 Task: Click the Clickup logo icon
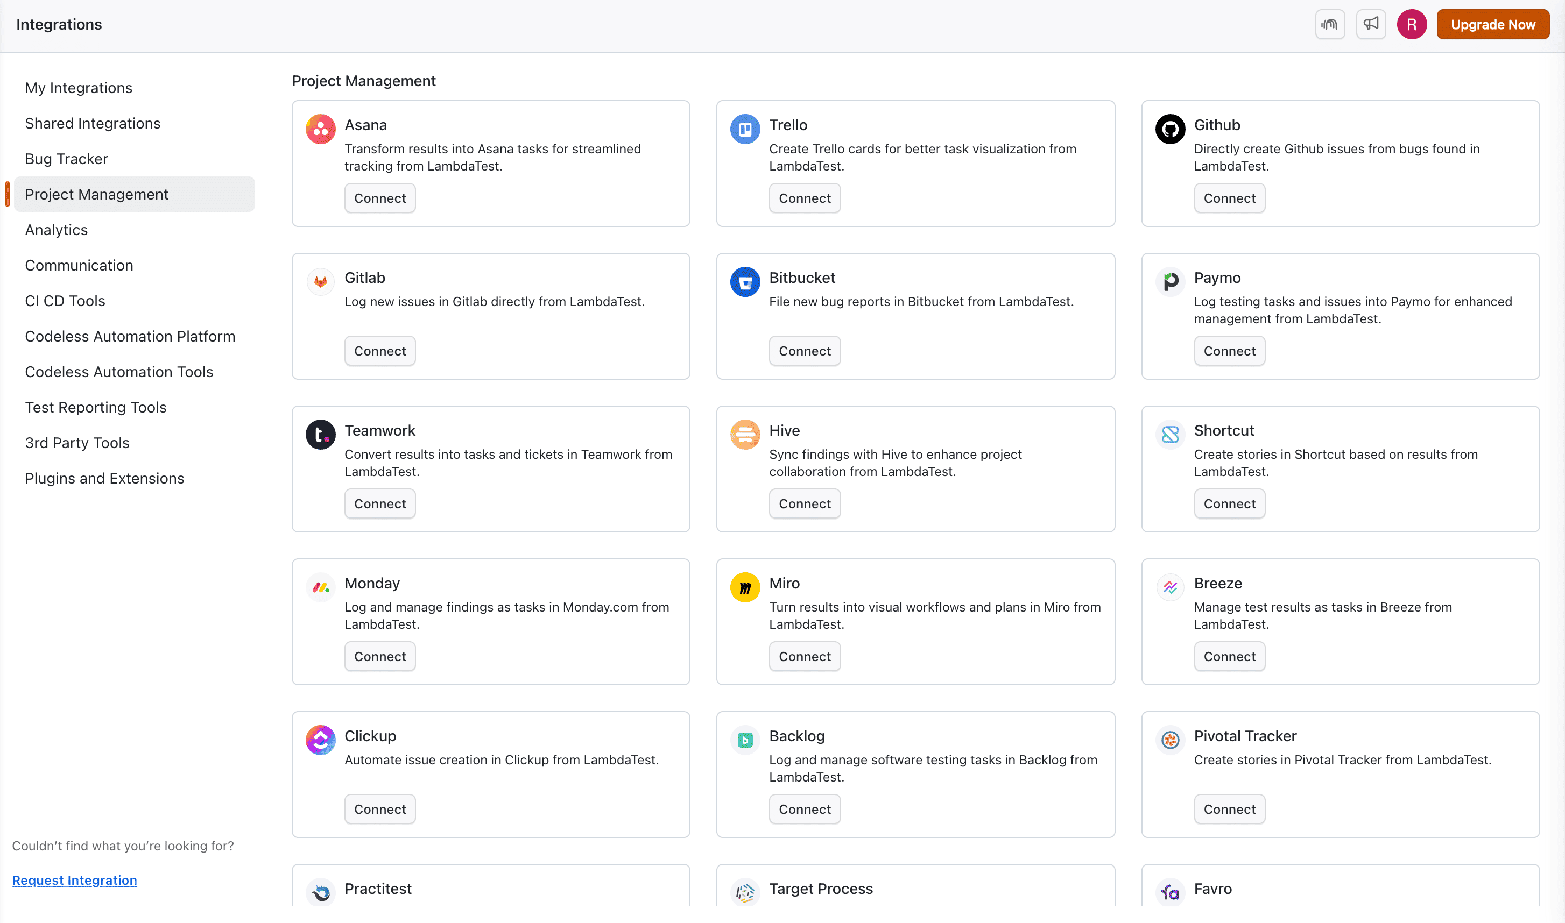tap(320, 740)
